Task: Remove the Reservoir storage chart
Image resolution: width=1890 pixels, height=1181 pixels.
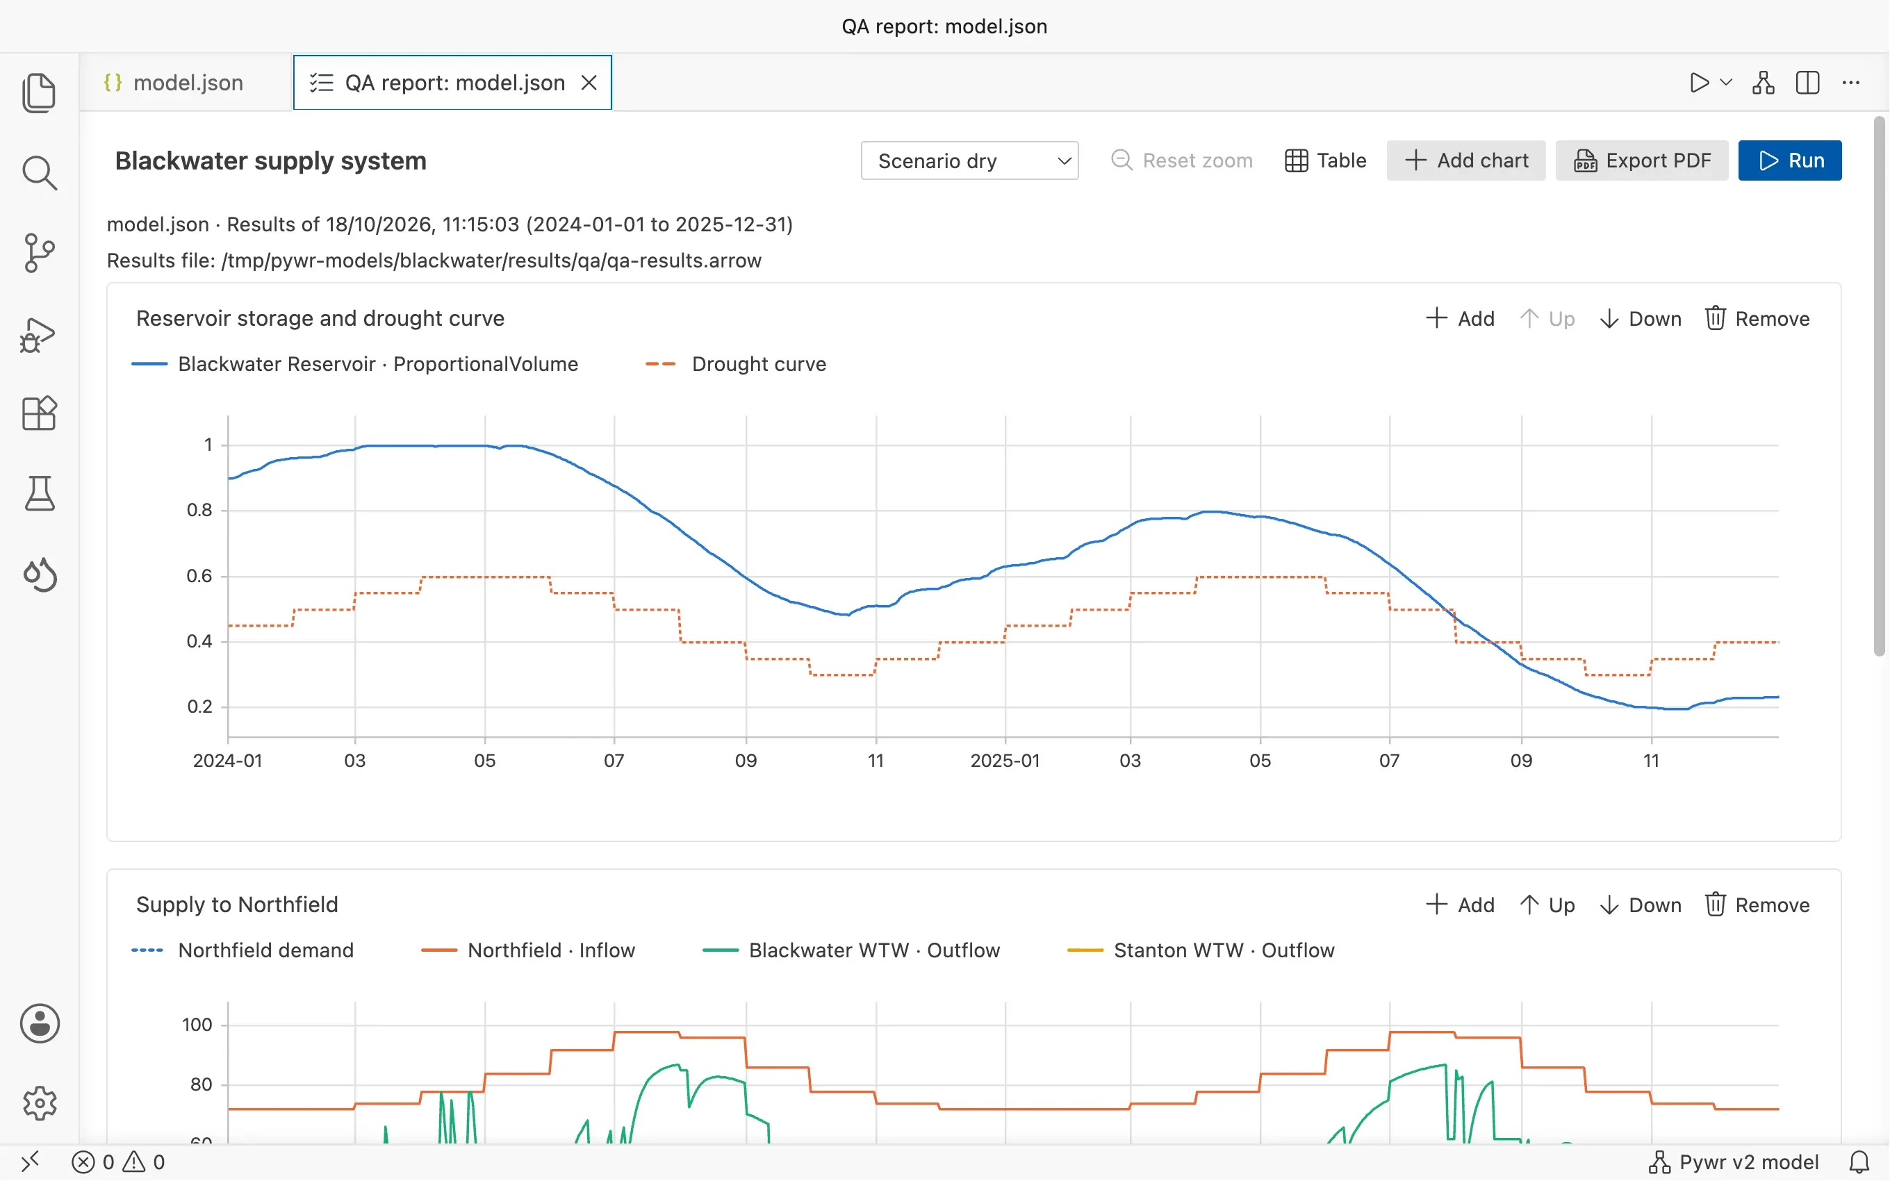Action: point(1757,319)
